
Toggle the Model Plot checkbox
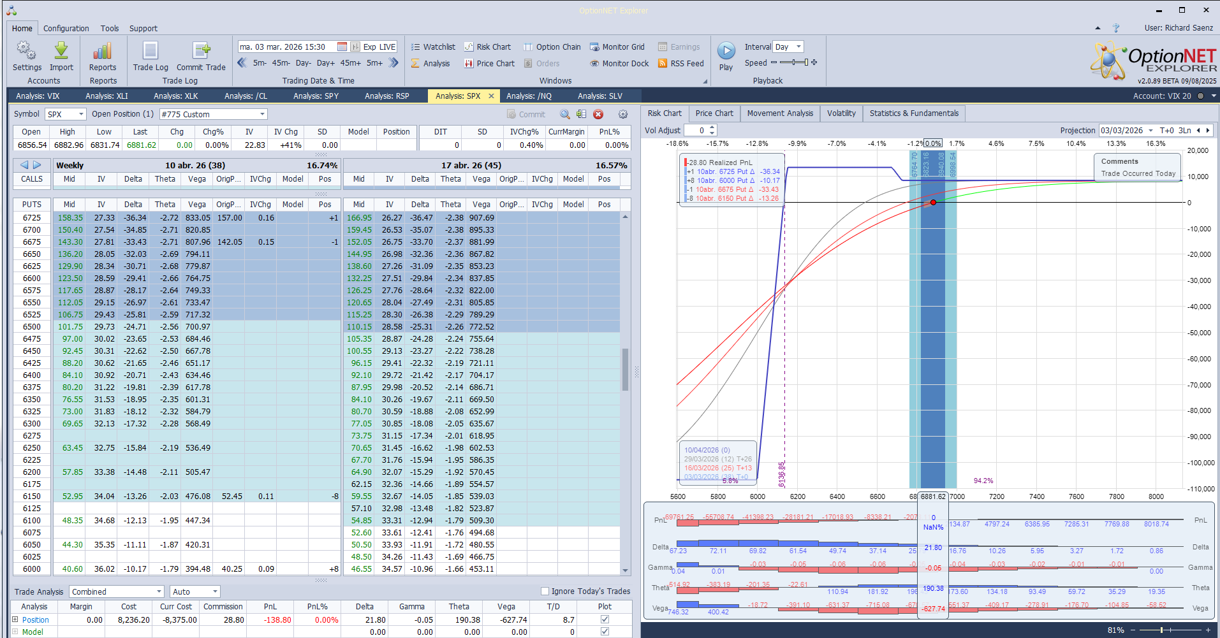point(605,632)
